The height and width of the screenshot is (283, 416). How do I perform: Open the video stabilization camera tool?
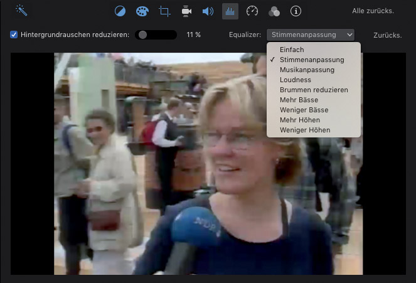click(x=186, y=11)
